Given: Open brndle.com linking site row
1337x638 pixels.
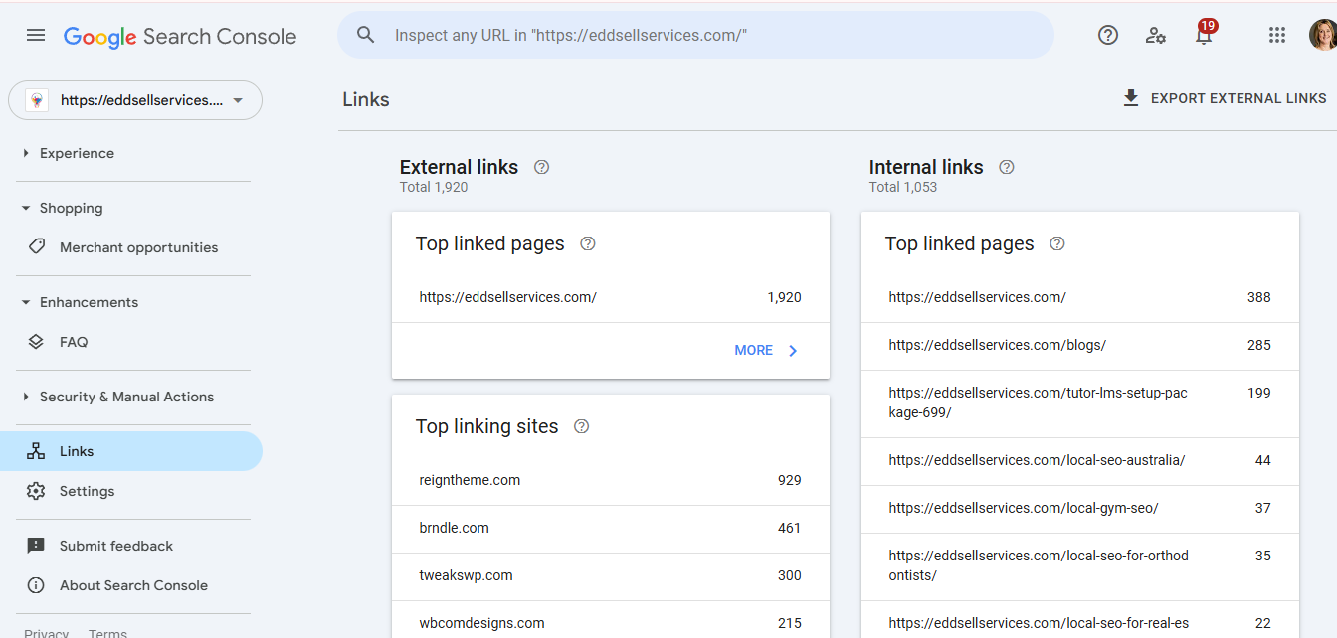Looking at the screenshot, I should [611, 528].
